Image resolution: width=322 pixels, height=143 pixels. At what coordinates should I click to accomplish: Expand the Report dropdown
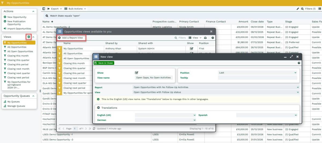pos(216,87)
